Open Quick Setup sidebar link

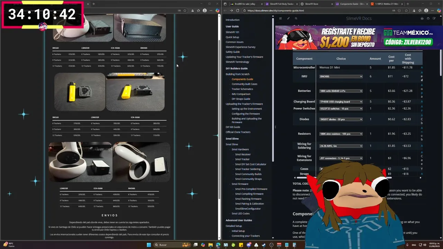[232, 37]
